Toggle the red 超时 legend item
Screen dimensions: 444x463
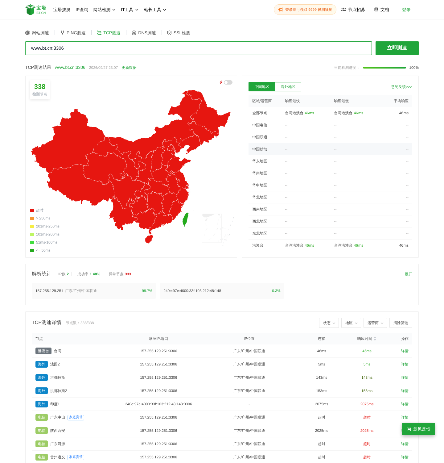click(37, 210)
